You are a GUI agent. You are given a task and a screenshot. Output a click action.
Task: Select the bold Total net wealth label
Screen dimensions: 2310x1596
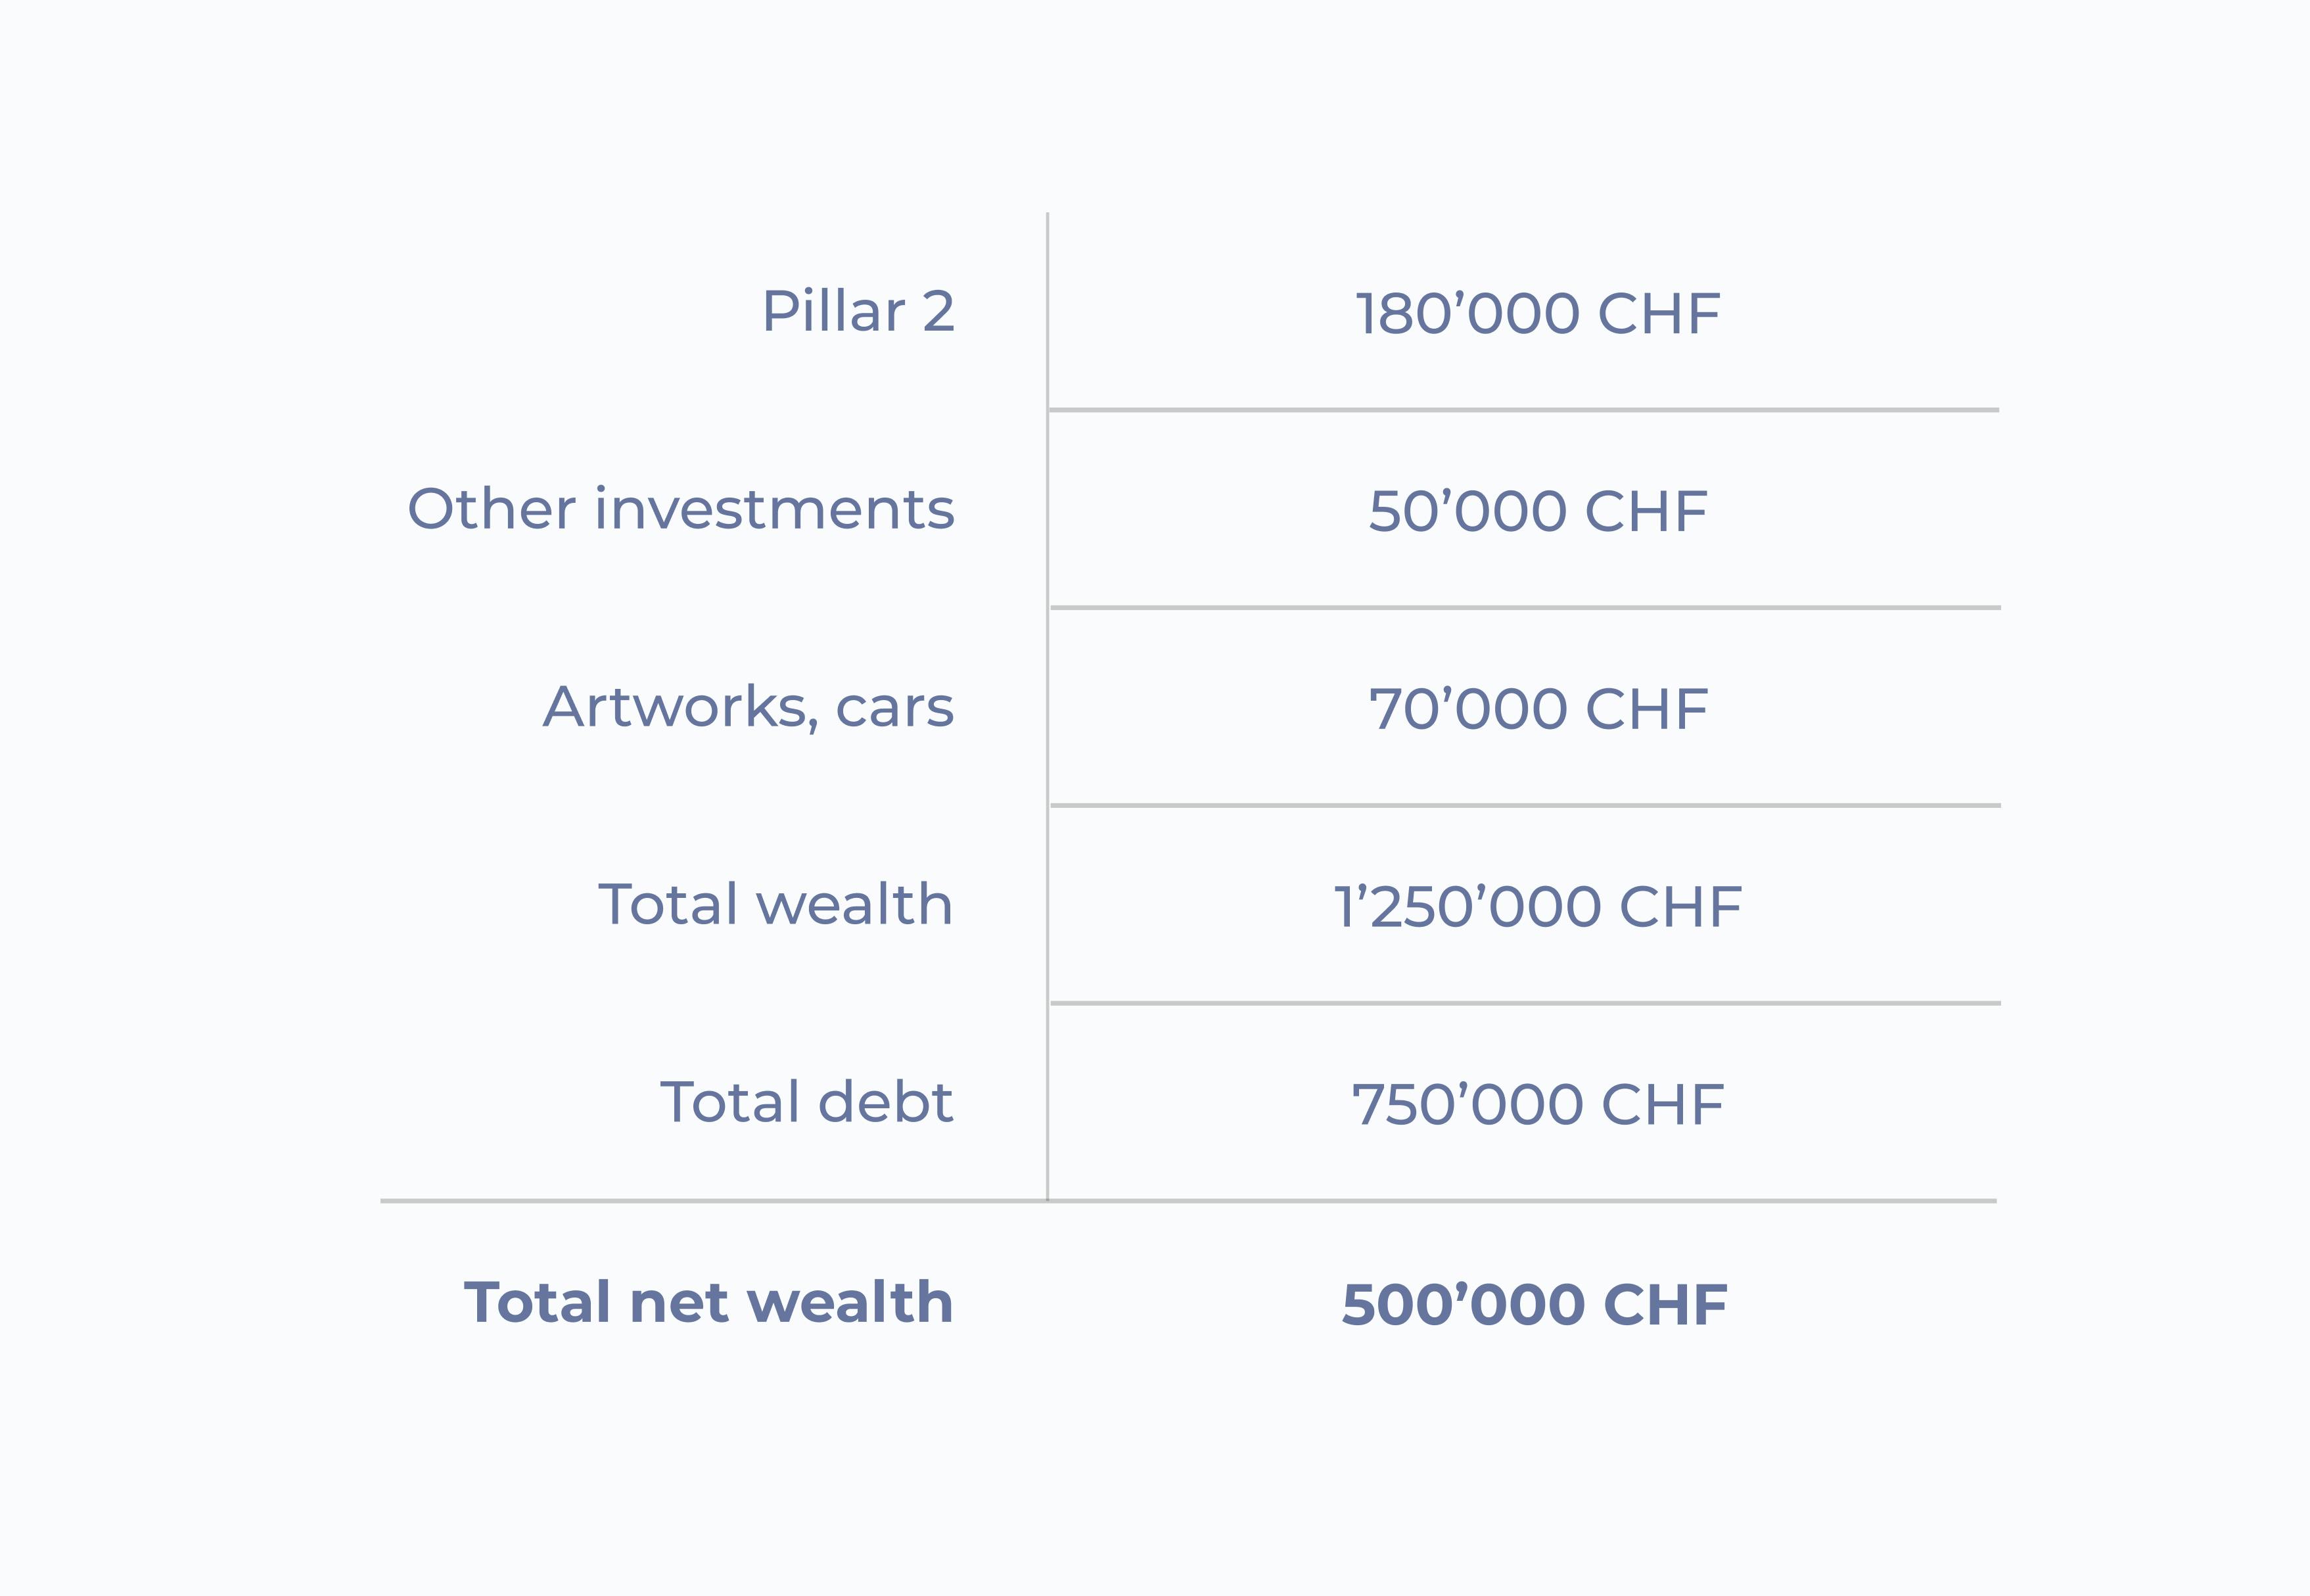(708, 1302)
